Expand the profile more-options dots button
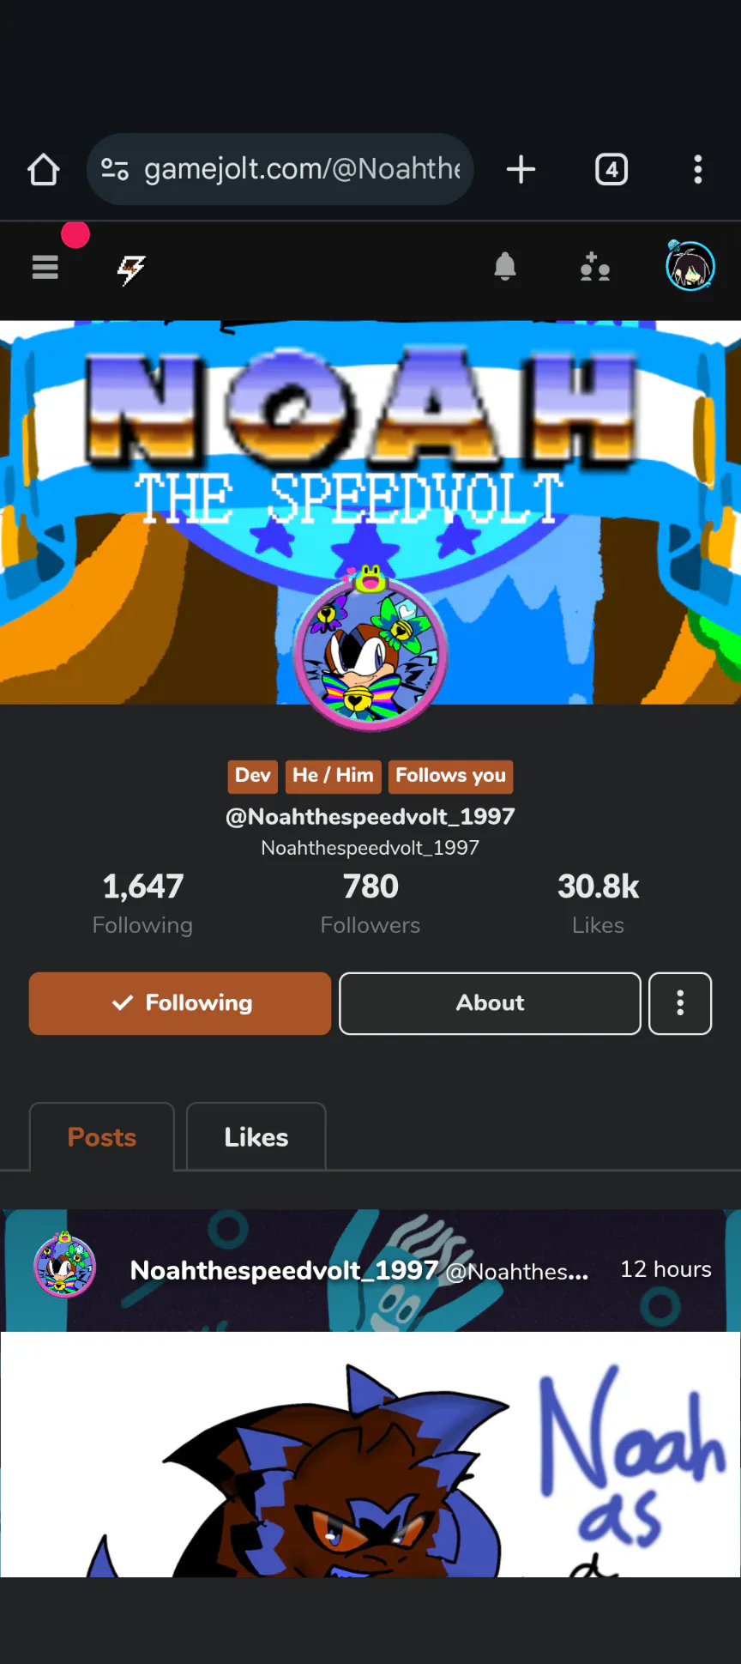741x1664 pixels. (x=680, y=1003)
